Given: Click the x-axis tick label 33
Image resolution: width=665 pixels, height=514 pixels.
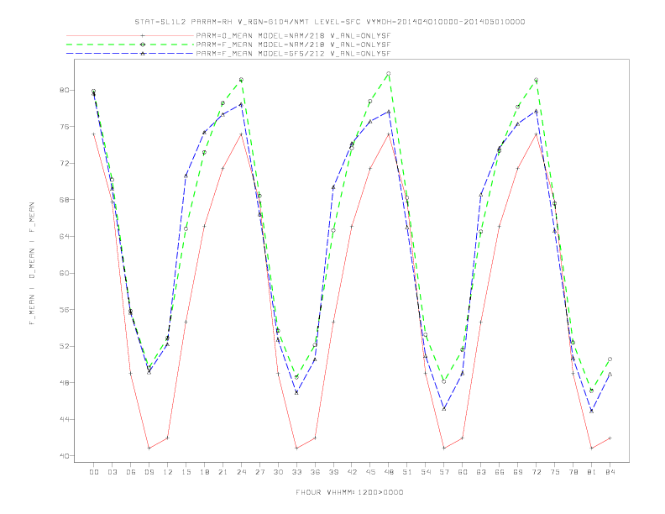Looking at the screenshot, I should pyautogui.click(x=296, y=472).
